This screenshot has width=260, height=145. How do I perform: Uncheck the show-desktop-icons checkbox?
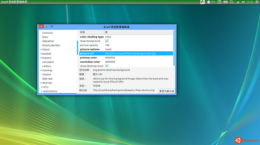click(107, 66)
